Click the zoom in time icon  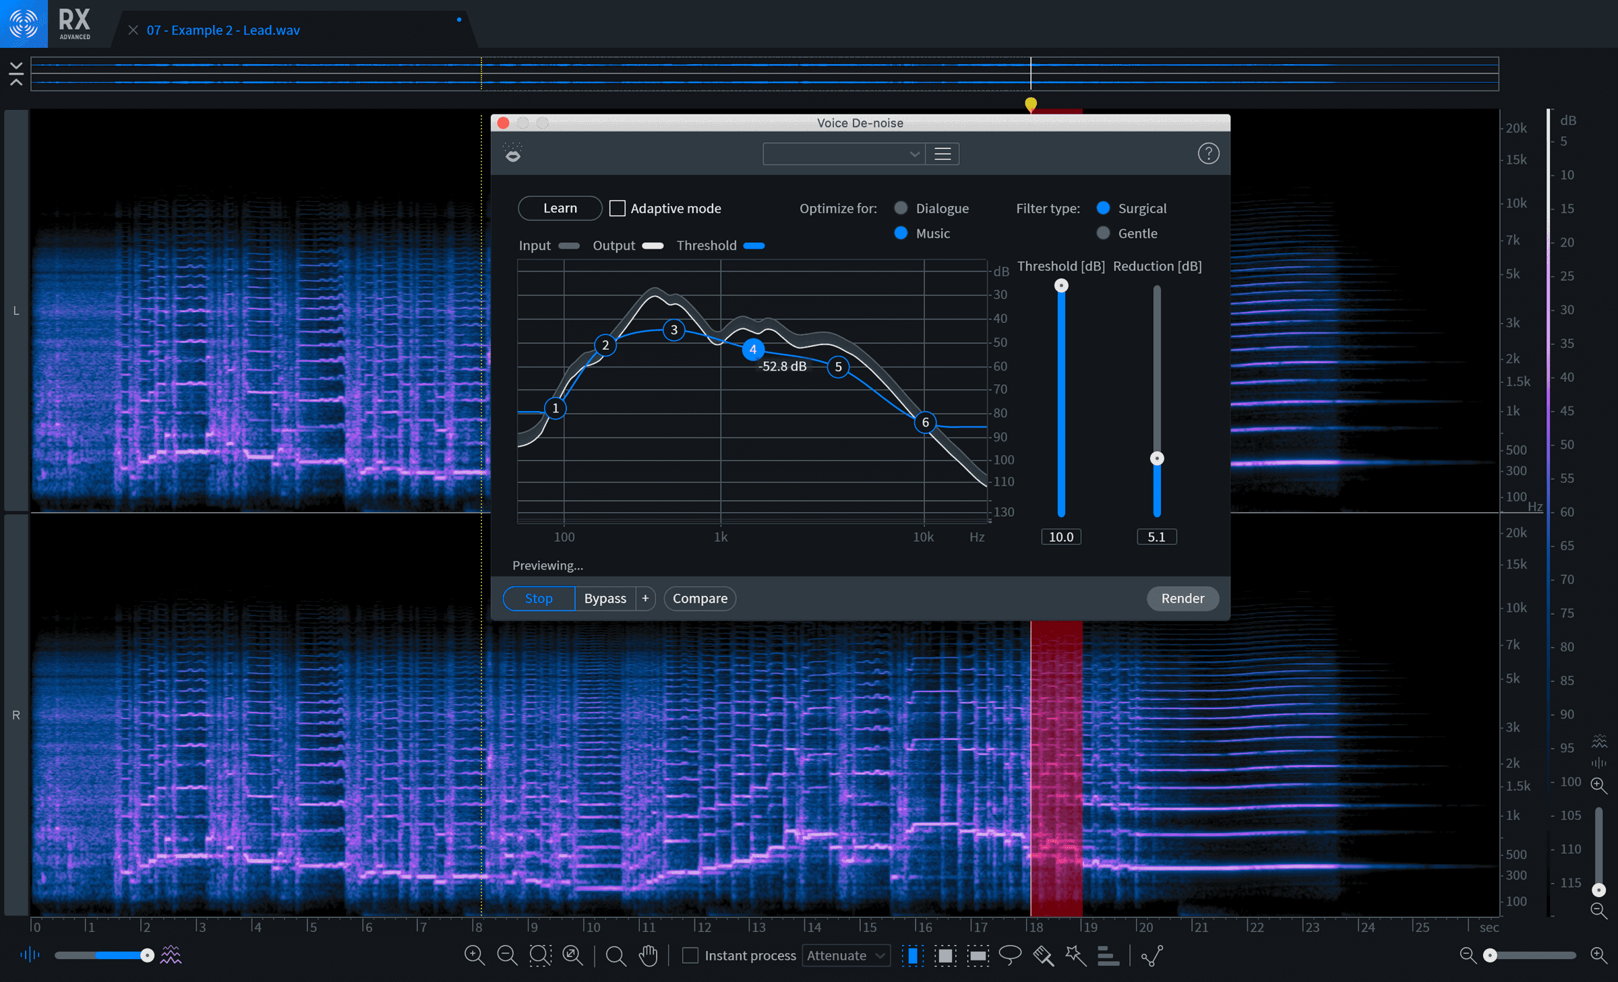(x=475, y=955)
